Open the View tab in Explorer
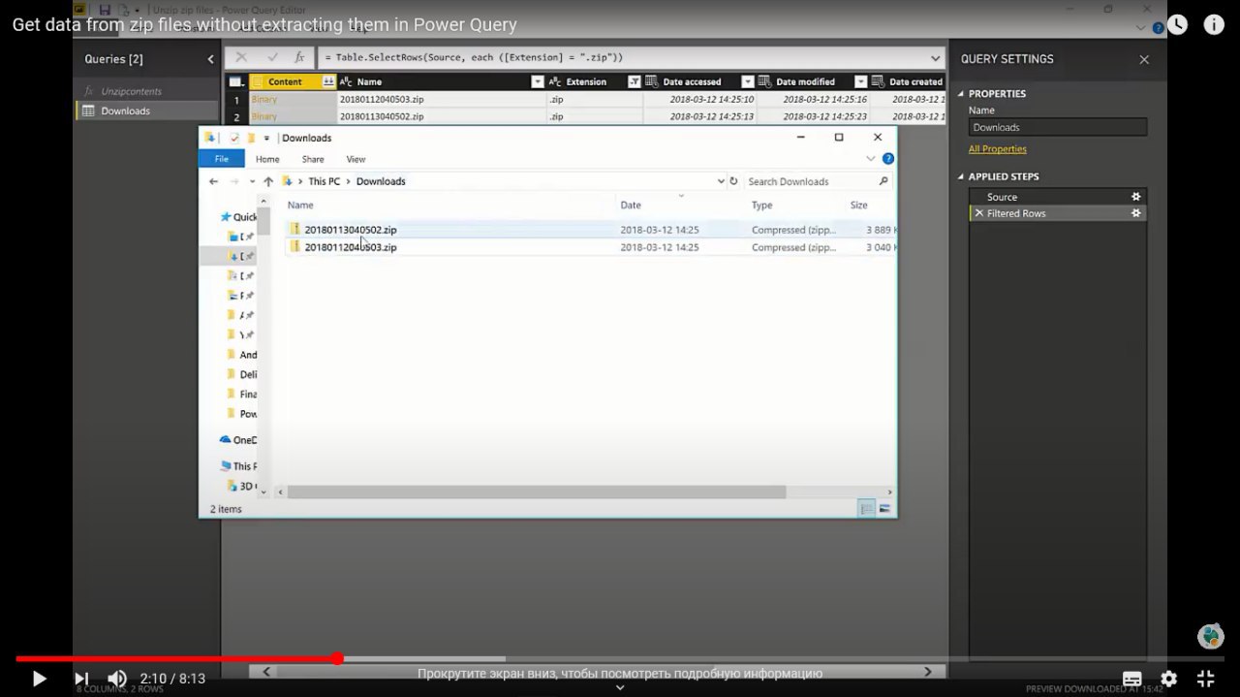 click(356, 159)
